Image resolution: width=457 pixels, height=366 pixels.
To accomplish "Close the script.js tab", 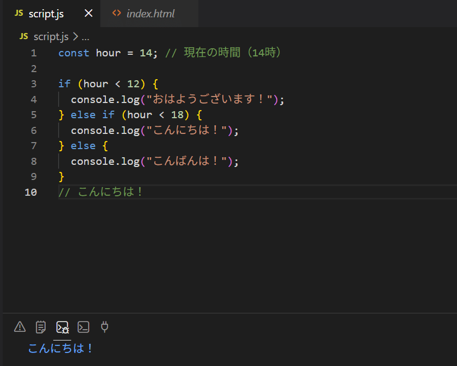I will (x=89, y=13).
